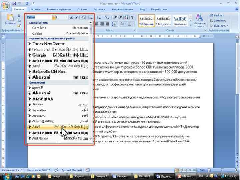Click the spelling check status icon
The image size is (240, 180).
56,170
